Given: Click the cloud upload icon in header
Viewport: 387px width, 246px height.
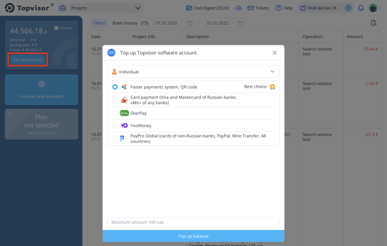Looking at the screenshot, I should 238,8.
